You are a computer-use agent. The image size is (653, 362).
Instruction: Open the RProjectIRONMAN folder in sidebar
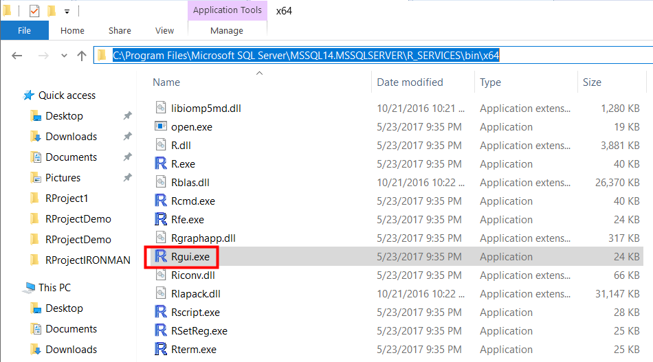tap(88, 260)
